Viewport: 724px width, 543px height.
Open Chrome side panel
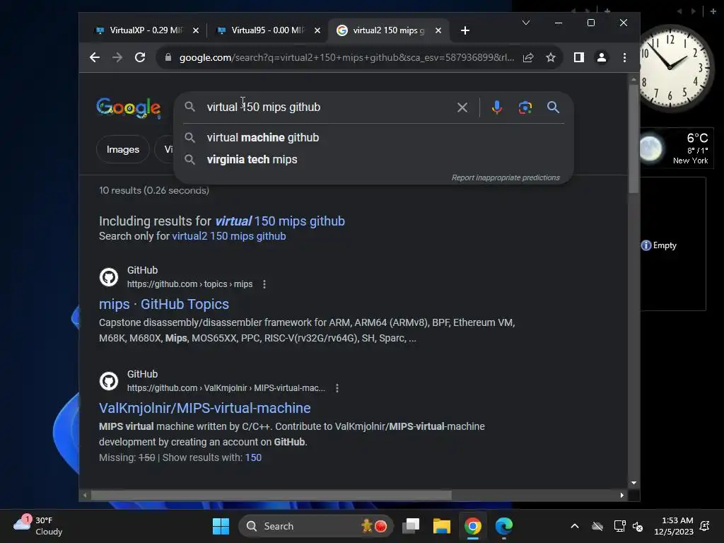point(579,57)
